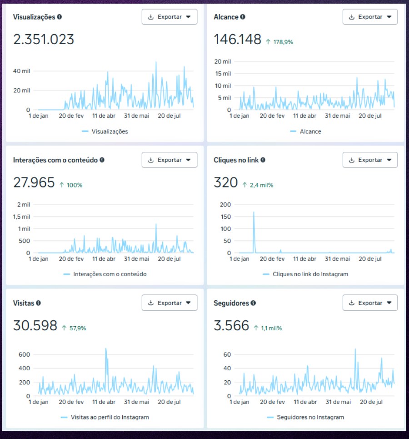Viewport: 409px width, 439px height.
Task: Toggle the Visualizações chart legend series
Action: (105, 131)
